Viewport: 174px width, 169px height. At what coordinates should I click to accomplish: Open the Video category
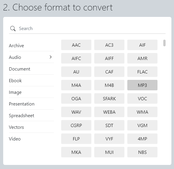point(31,139)
